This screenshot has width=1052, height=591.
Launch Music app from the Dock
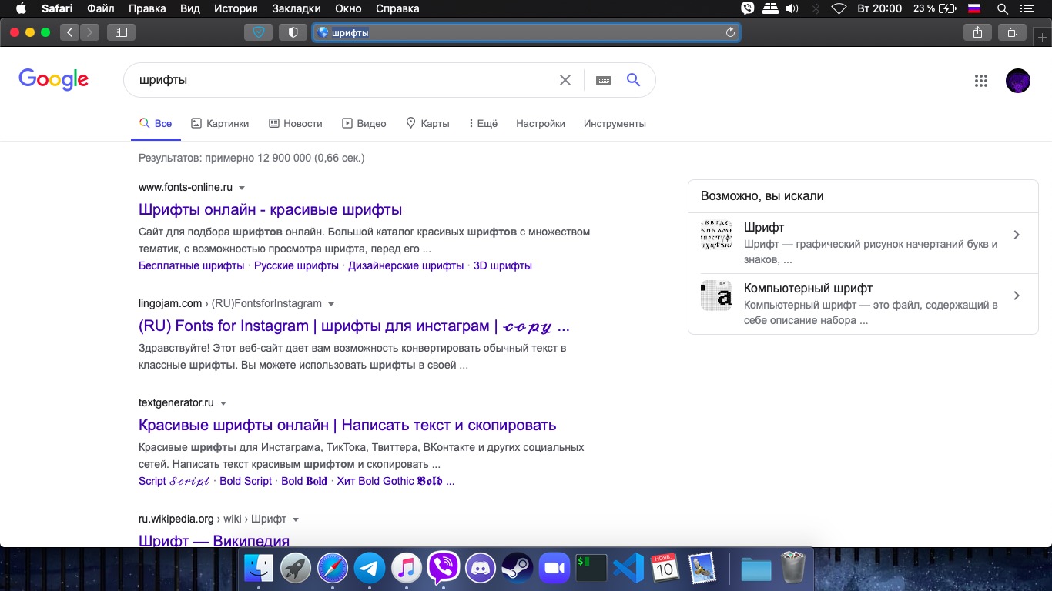pyautogui.click(x=407, y=569)
